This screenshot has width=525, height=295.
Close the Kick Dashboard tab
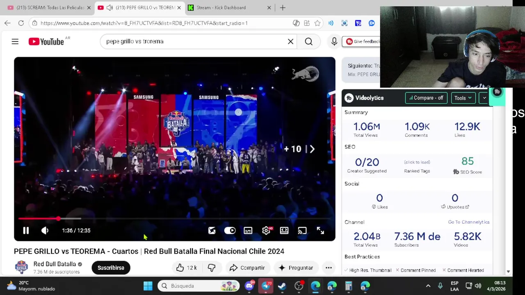pyautogui.click(x=269, y=7)
